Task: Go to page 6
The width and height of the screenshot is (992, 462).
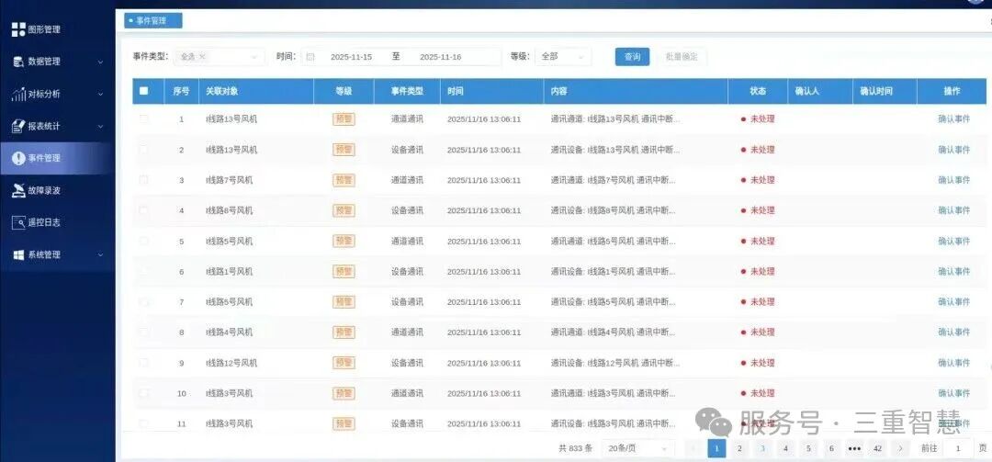Action: point(831,448)
